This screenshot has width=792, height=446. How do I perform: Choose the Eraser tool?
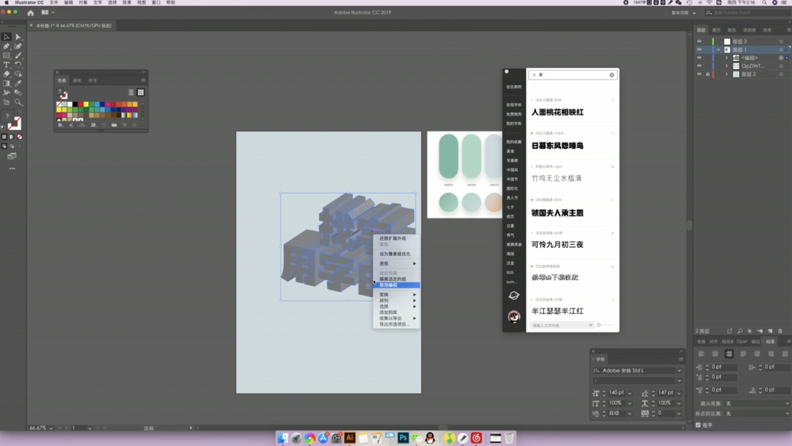[6, 74]
